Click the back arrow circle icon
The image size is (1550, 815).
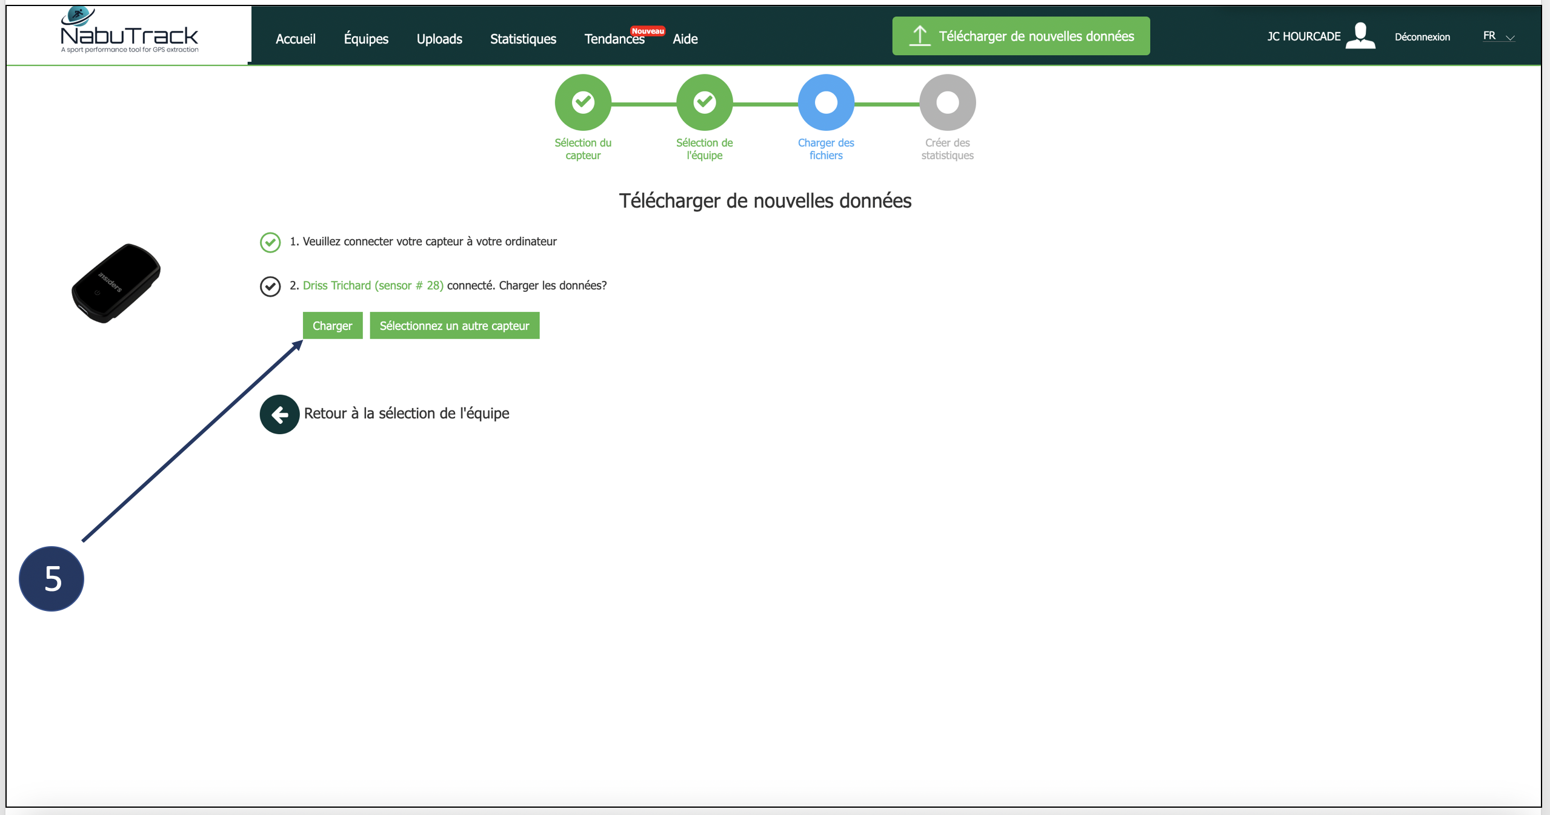click(279, 414)
